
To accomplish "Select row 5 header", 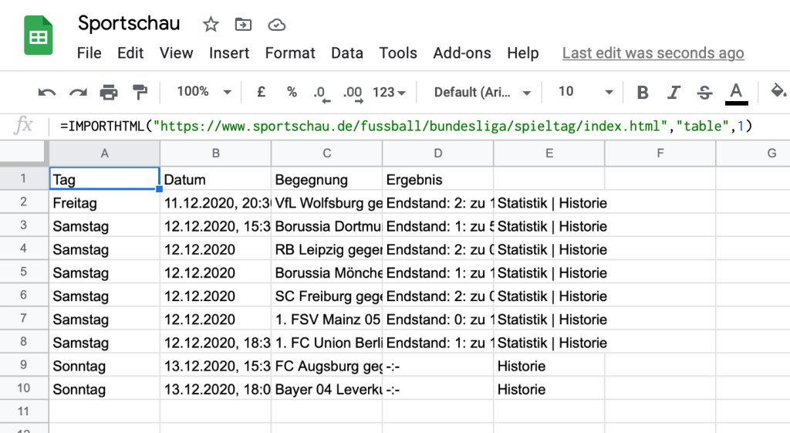I will [x=24, y=272].
